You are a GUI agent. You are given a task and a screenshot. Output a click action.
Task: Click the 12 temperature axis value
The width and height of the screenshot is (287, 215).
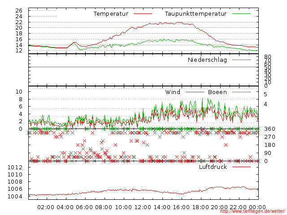(x=19, y=51)
